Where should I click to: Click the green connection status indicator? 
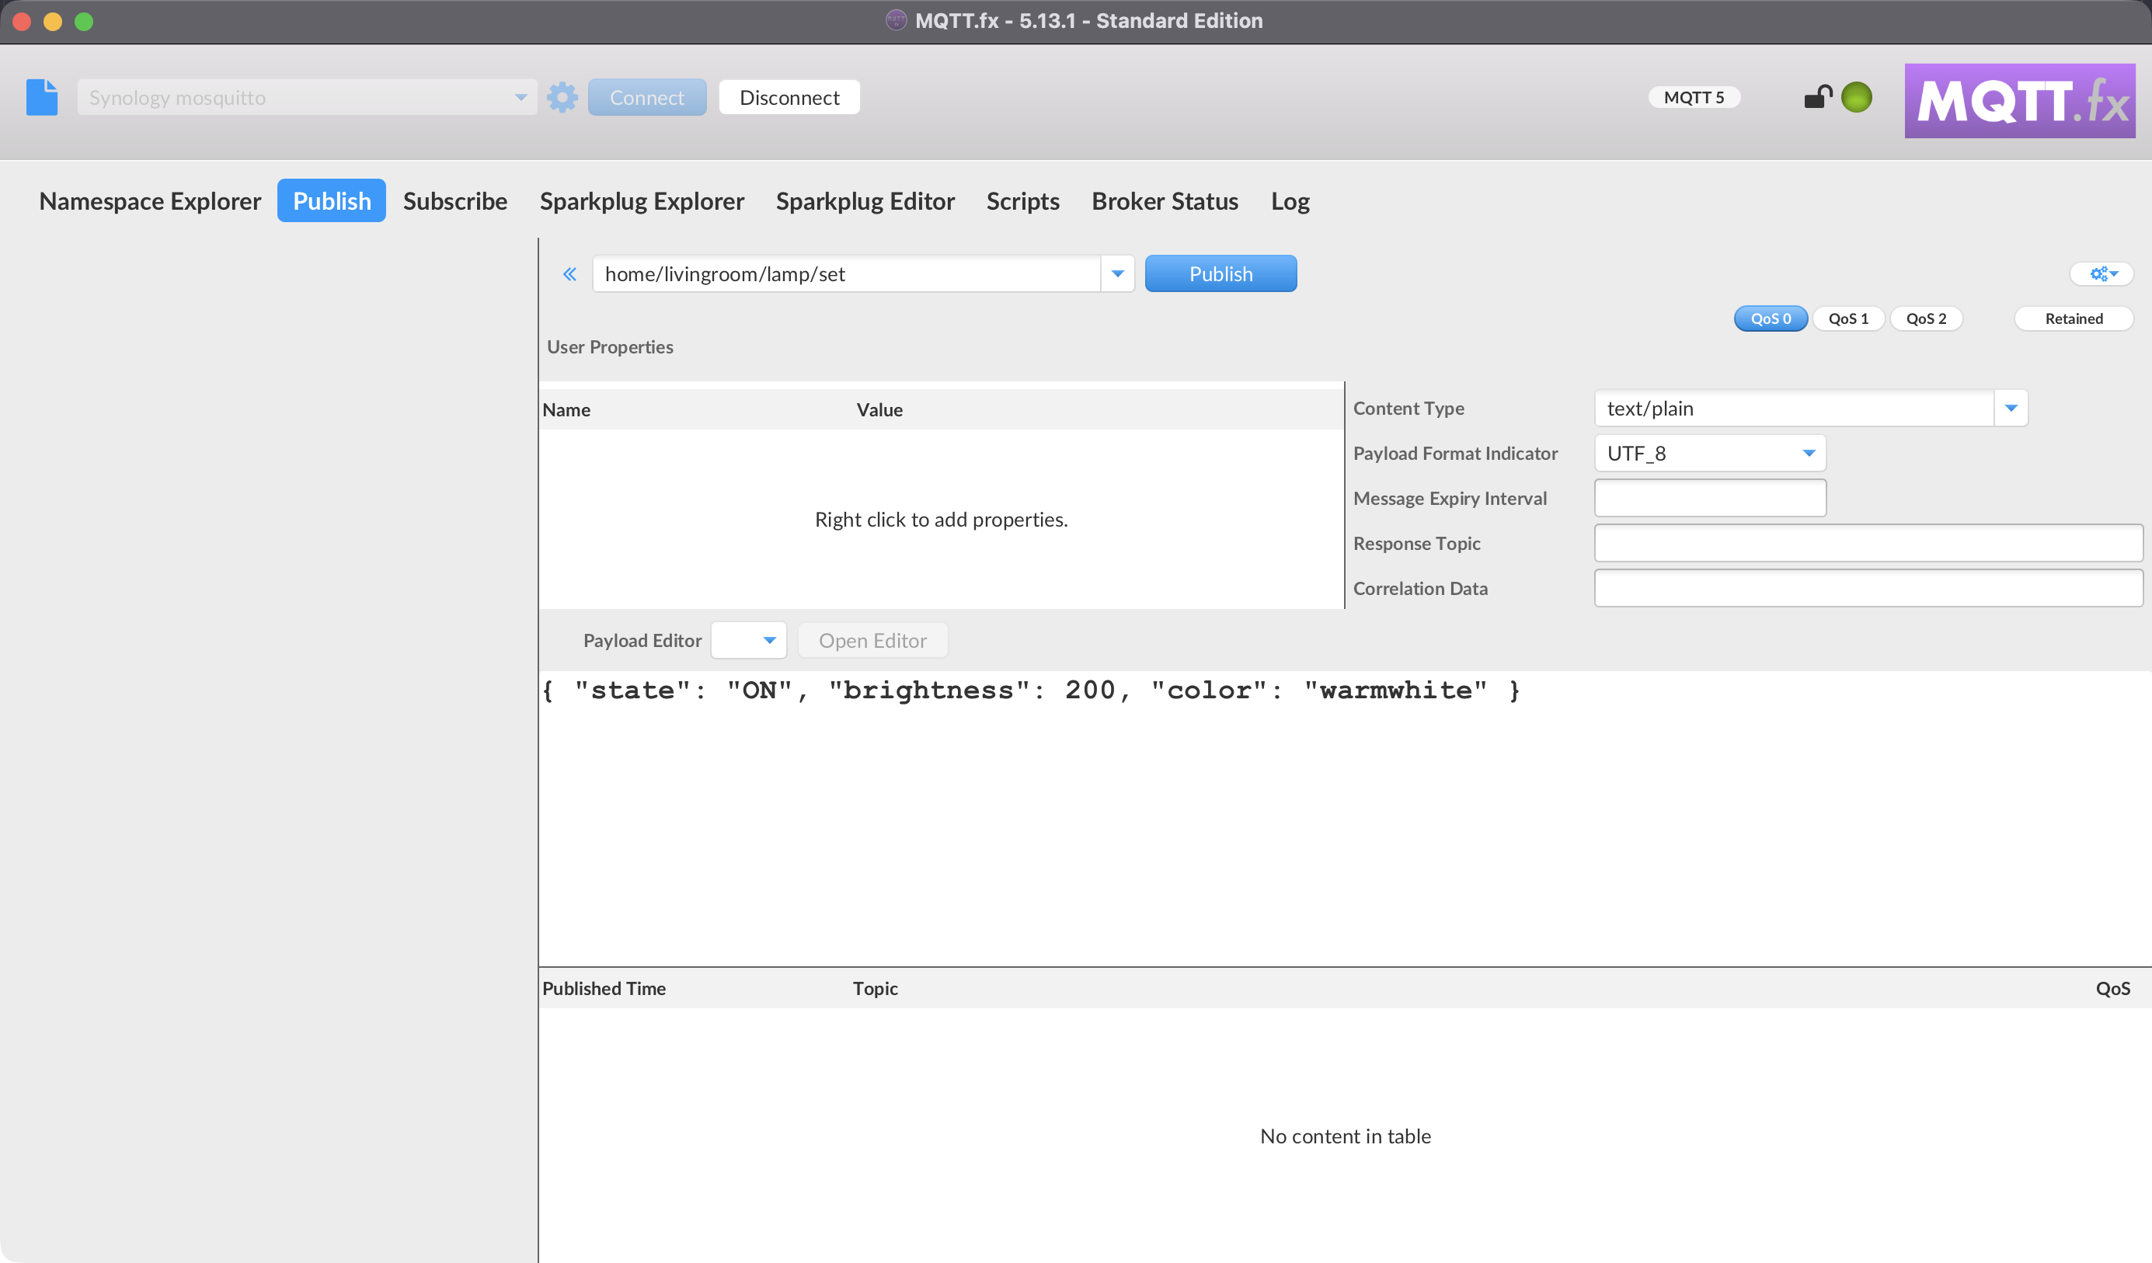pyautogui.click(x=1857, y=97)
